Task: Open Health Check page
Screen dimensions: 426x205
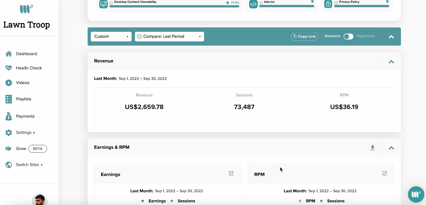Action: pos(29,68)
